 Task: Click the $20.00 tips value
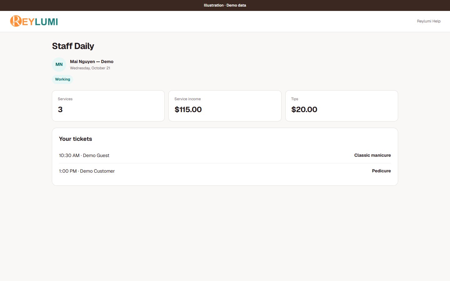pos(304,110)
